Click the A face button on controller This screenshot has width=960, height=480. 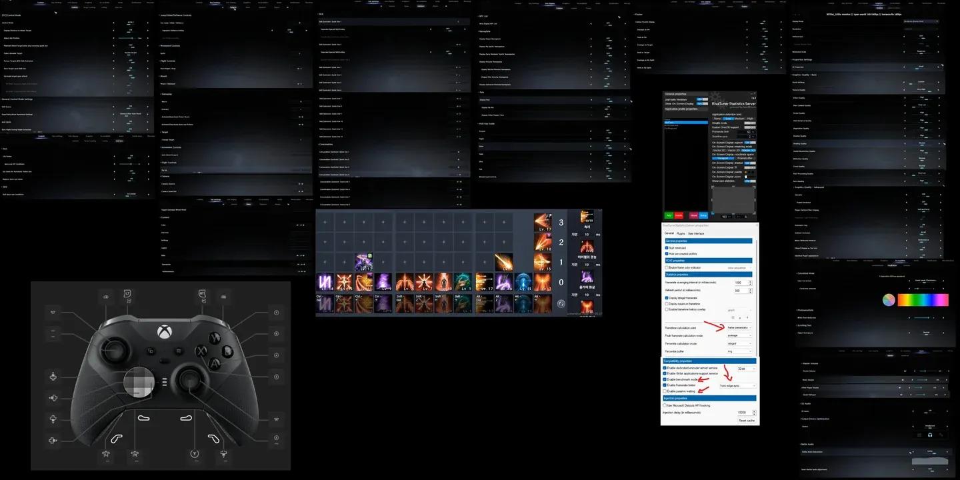click(214, 364)
